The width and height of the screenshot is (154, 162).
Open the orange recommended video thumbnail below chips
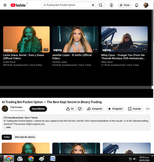pos(26,148)
